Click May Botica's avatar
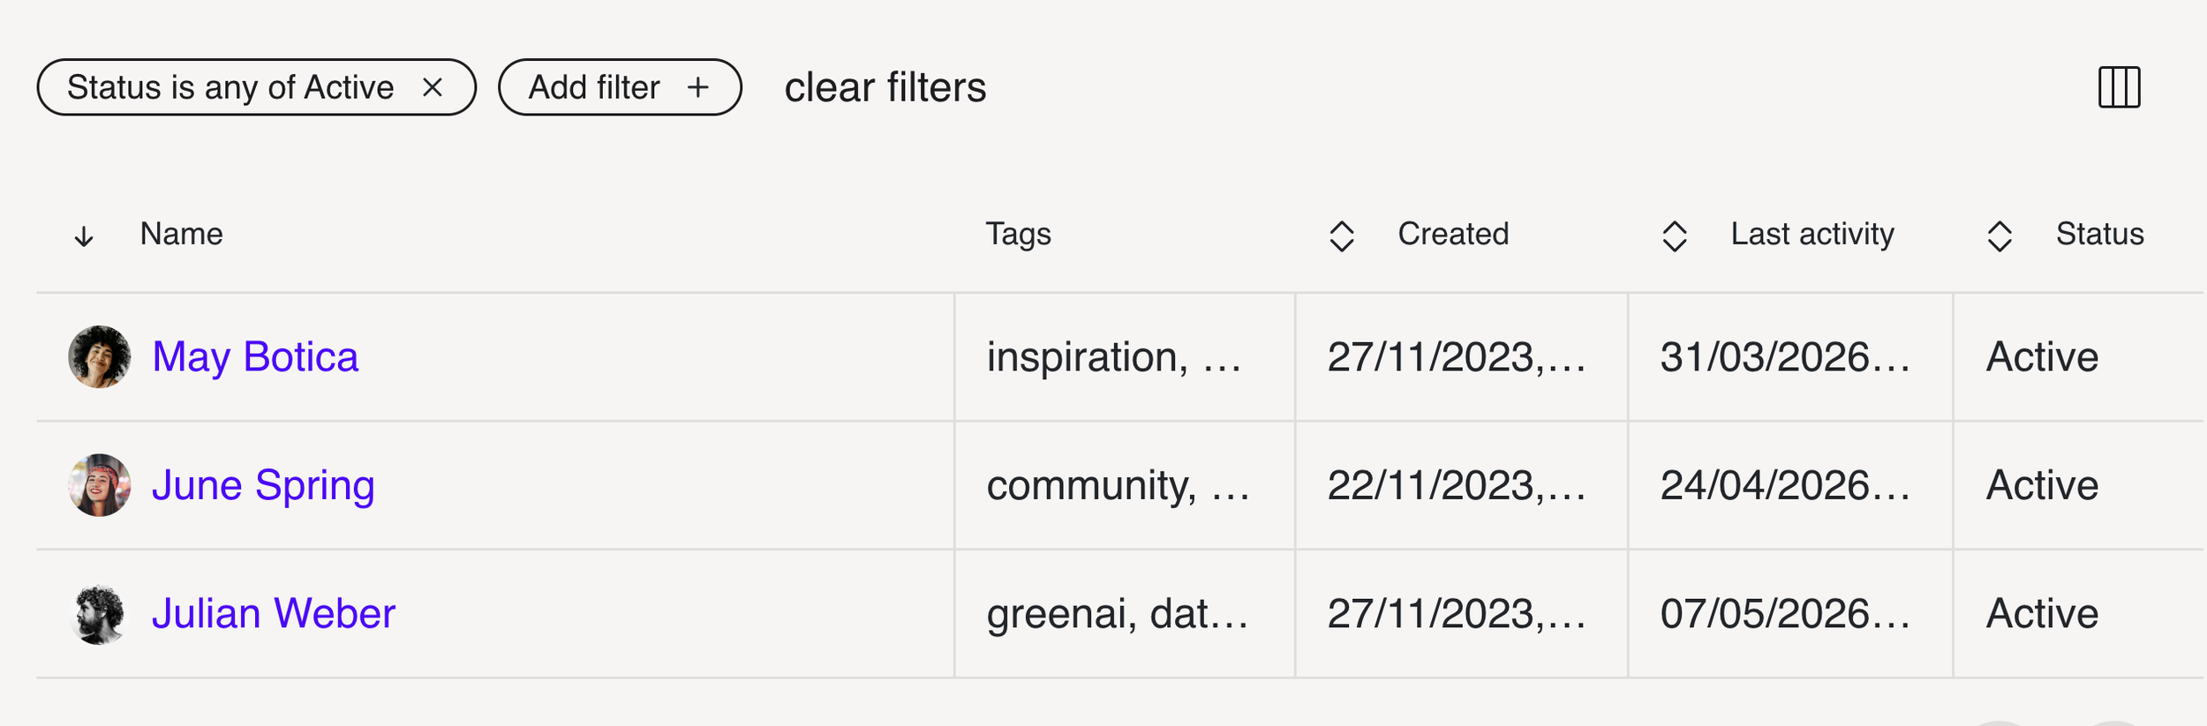Screen dimensions: 2207x726 coord(100,357)
